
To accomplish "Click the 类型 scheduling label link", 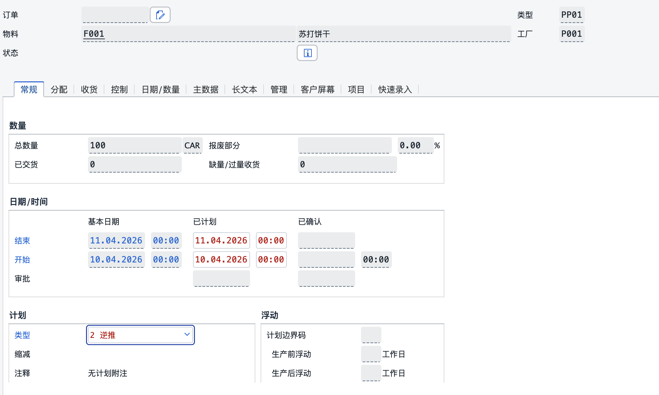I will point(22,335).
